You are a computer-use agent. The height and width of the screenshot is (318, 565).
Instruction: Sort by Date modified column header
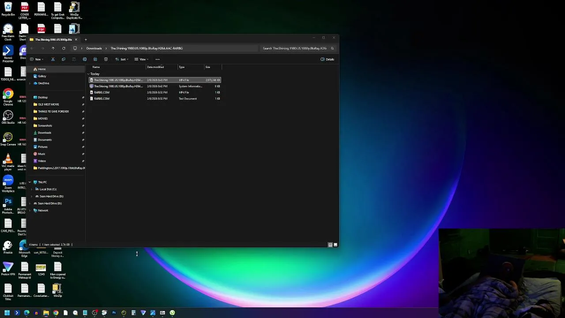[162, 67]
